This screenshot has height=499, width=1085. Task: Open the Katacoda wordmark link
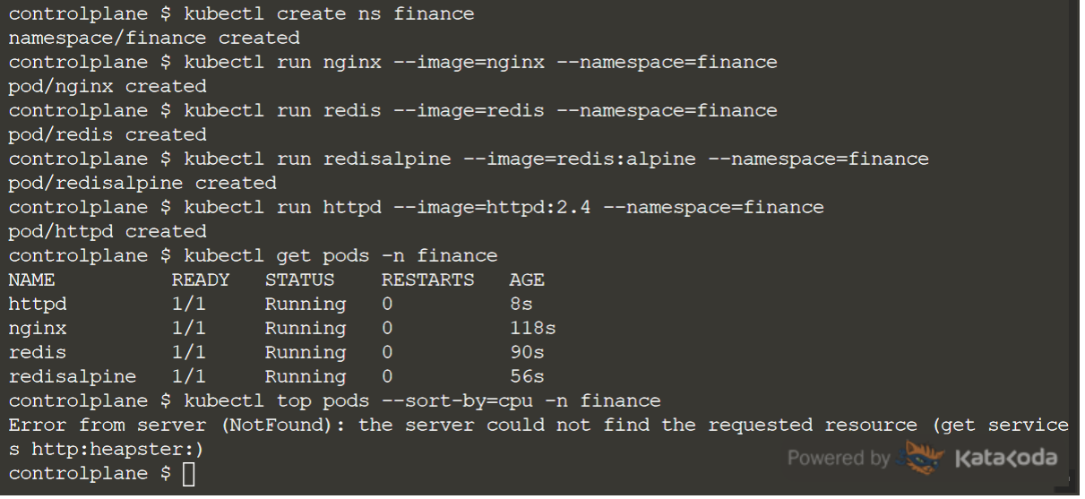click(x=1006, y=459)
